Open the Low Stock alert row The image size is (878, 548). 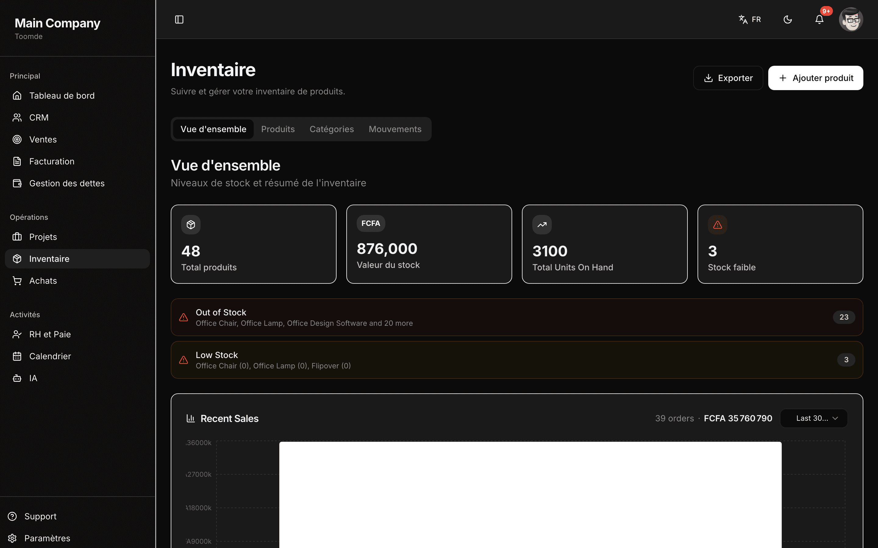(517, 360)
